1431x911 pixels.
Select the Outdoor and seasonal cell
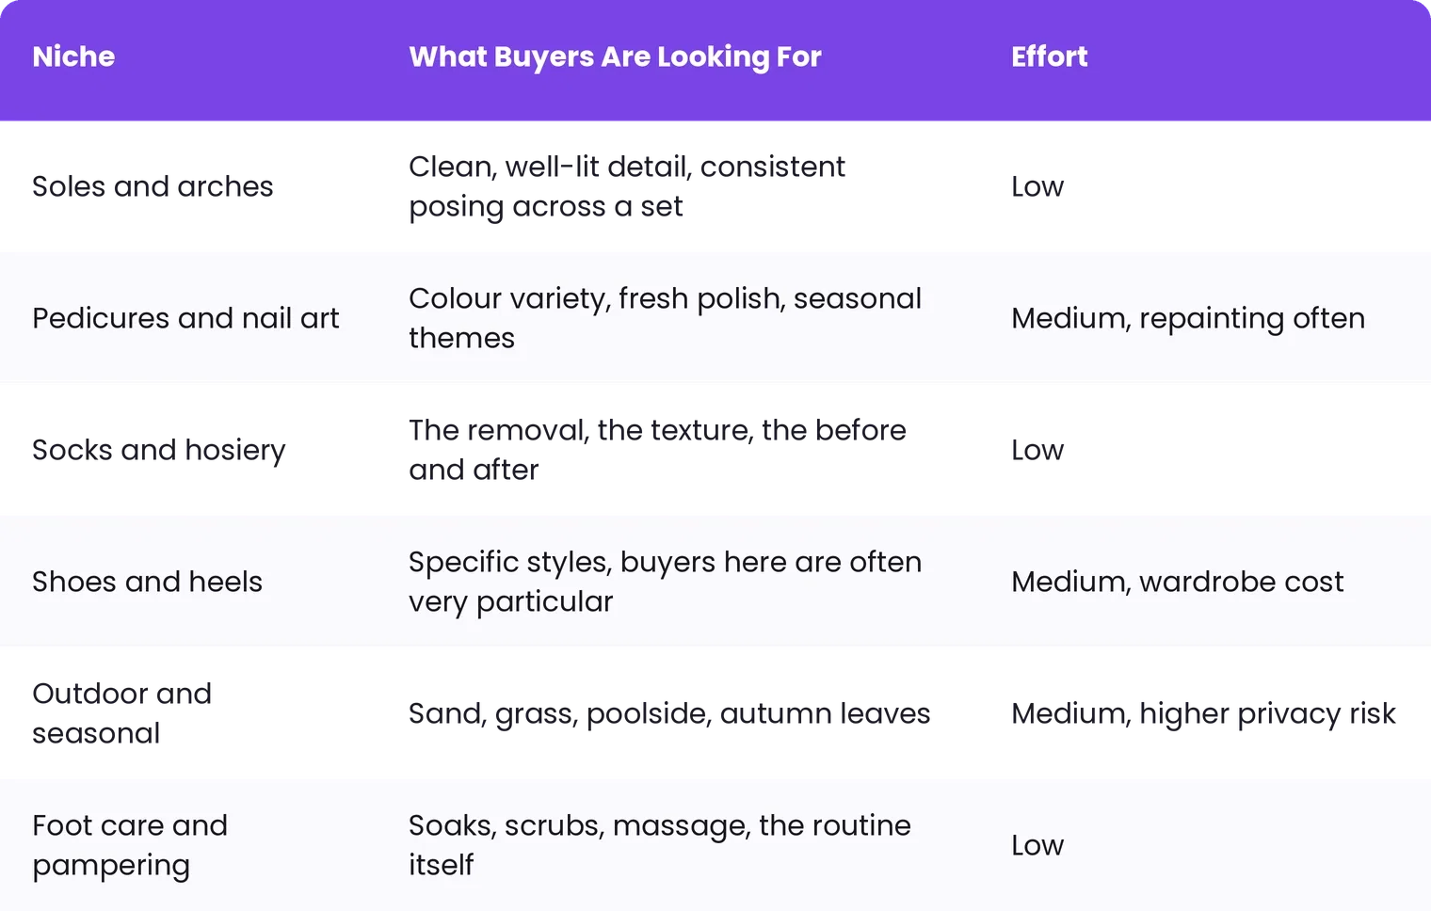[122, 713]
